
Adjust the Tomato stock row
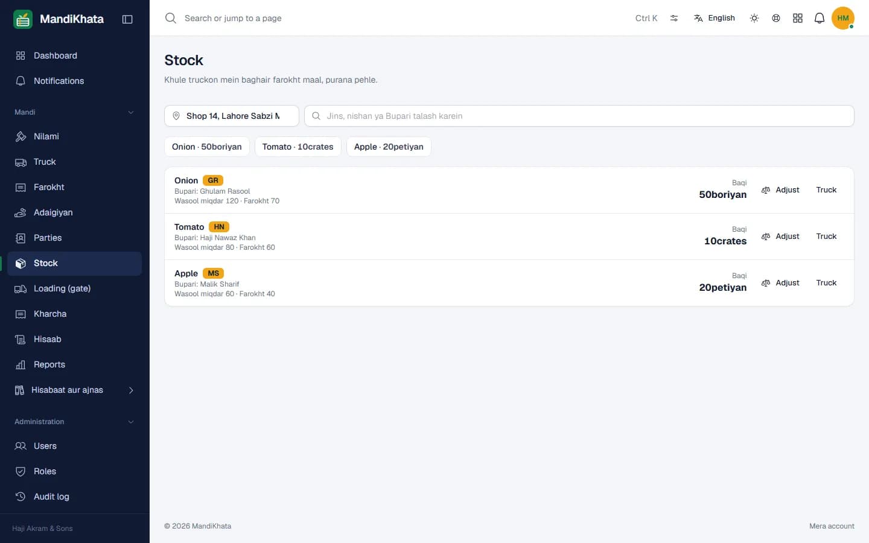point(780,237)
